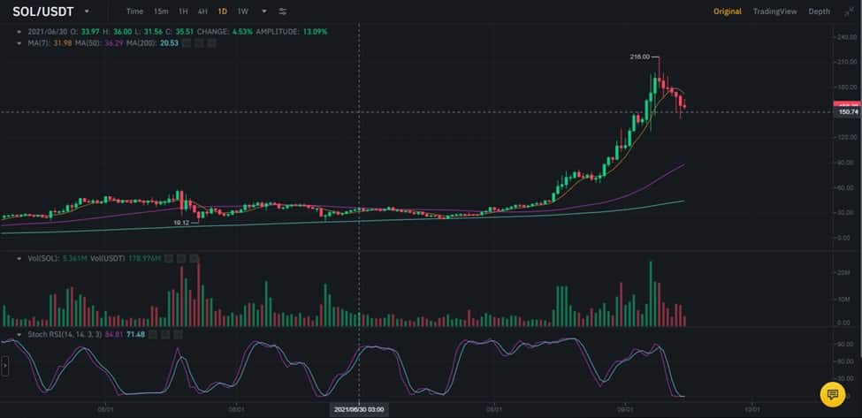Switch to the Depth chart tab

pos(819,11)
